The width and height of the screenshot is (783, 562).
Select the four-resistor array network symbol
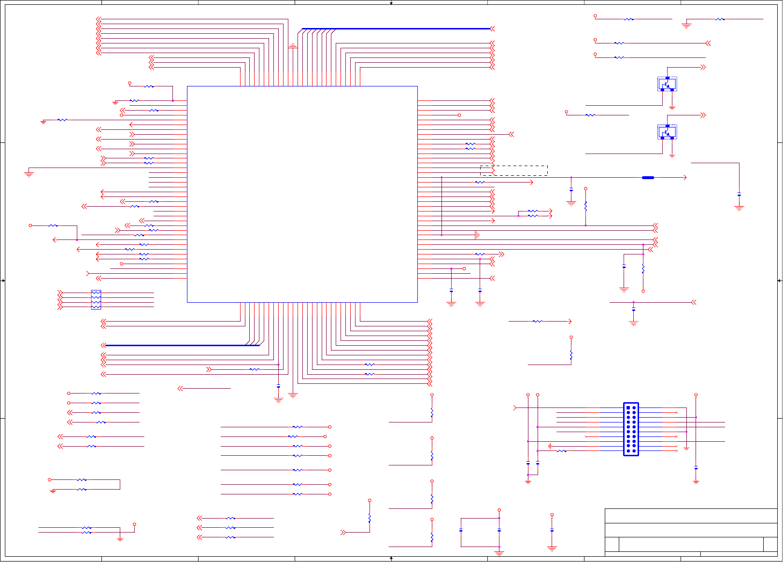[x=96, y=300]
